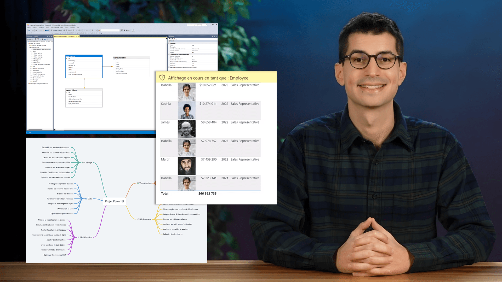Click the alphabetical sort icon in Propriétés
502x282 pixels.
click(172, 41)
